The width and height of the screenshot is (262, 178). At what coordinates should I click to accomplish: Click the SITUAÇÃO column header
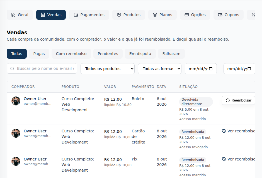[188, 87]
